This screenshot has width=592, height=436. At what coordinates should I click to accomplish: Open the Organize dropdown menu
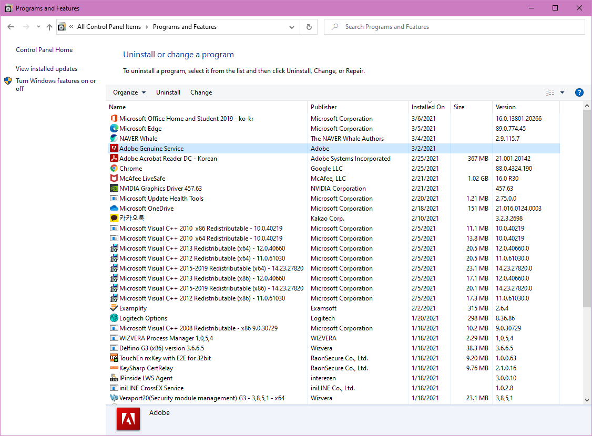pos(129,92)
